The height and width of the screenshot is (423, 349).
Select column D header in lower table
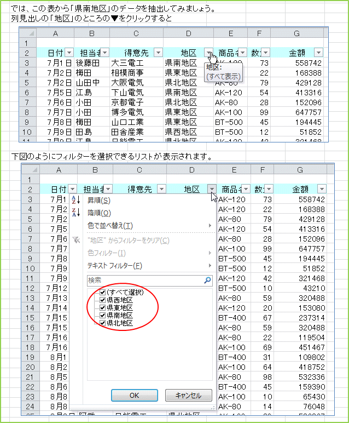coord(192,169)
